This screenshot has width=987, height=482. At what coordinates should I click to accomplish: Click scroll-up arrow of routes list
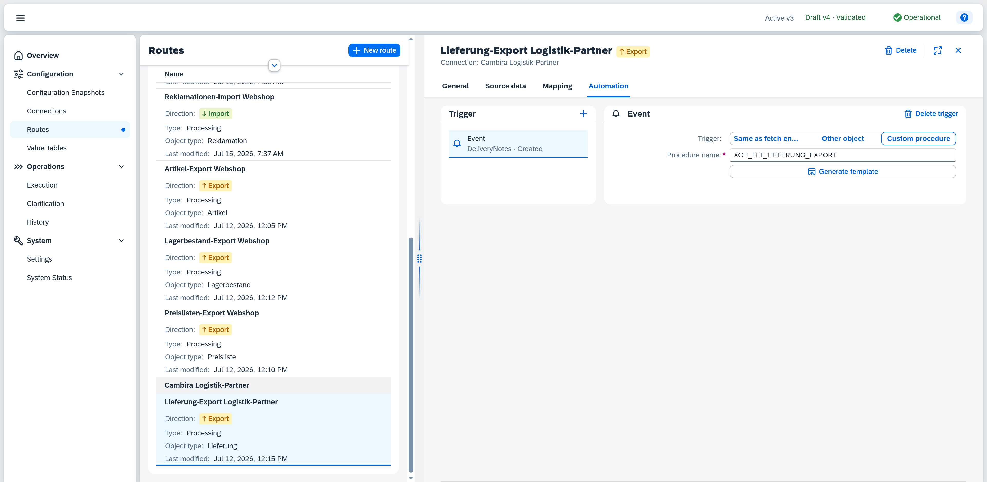point(411,39)
